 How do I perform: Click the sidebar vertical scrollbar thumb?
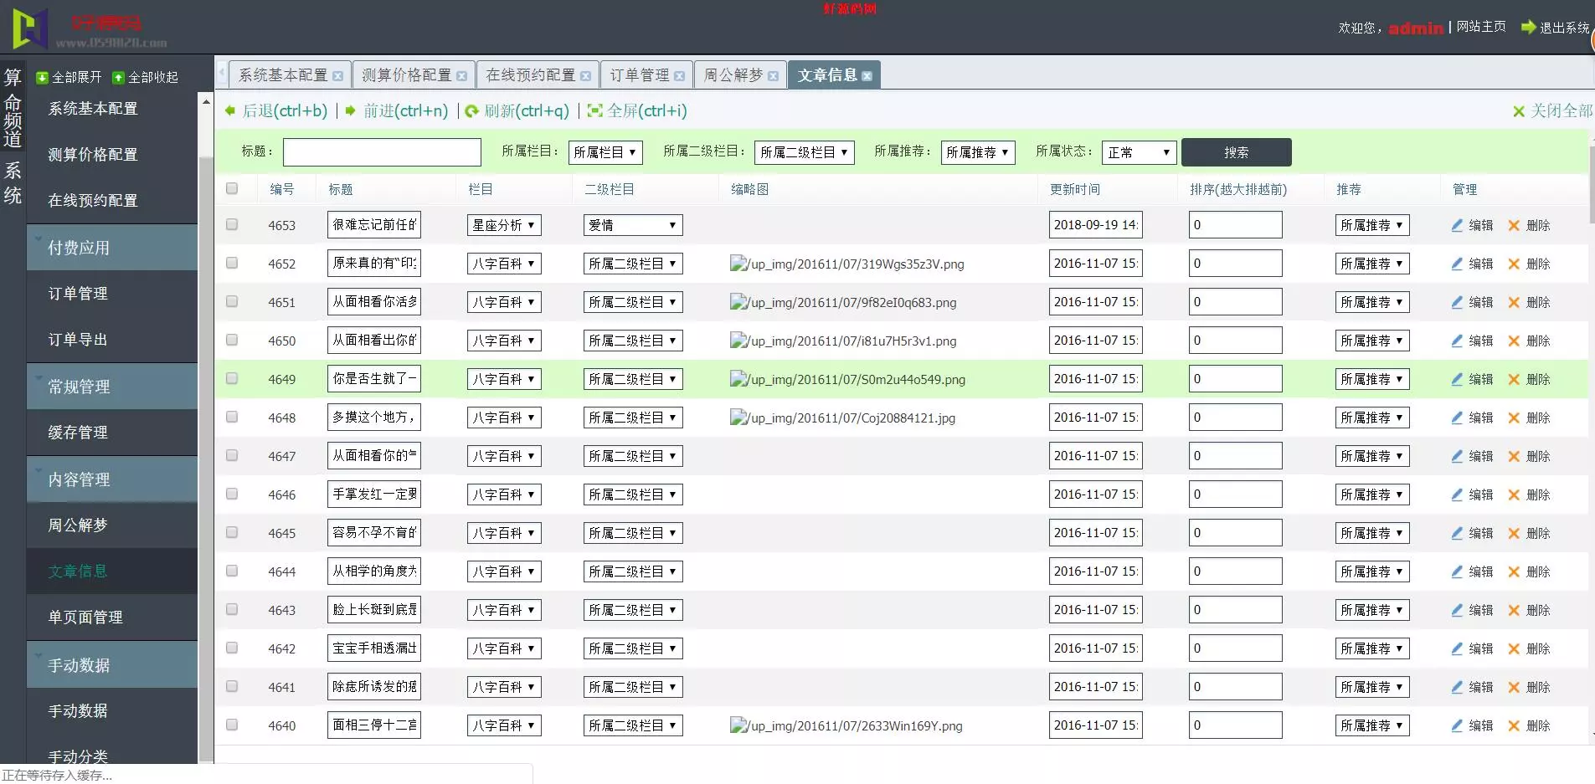206,460
